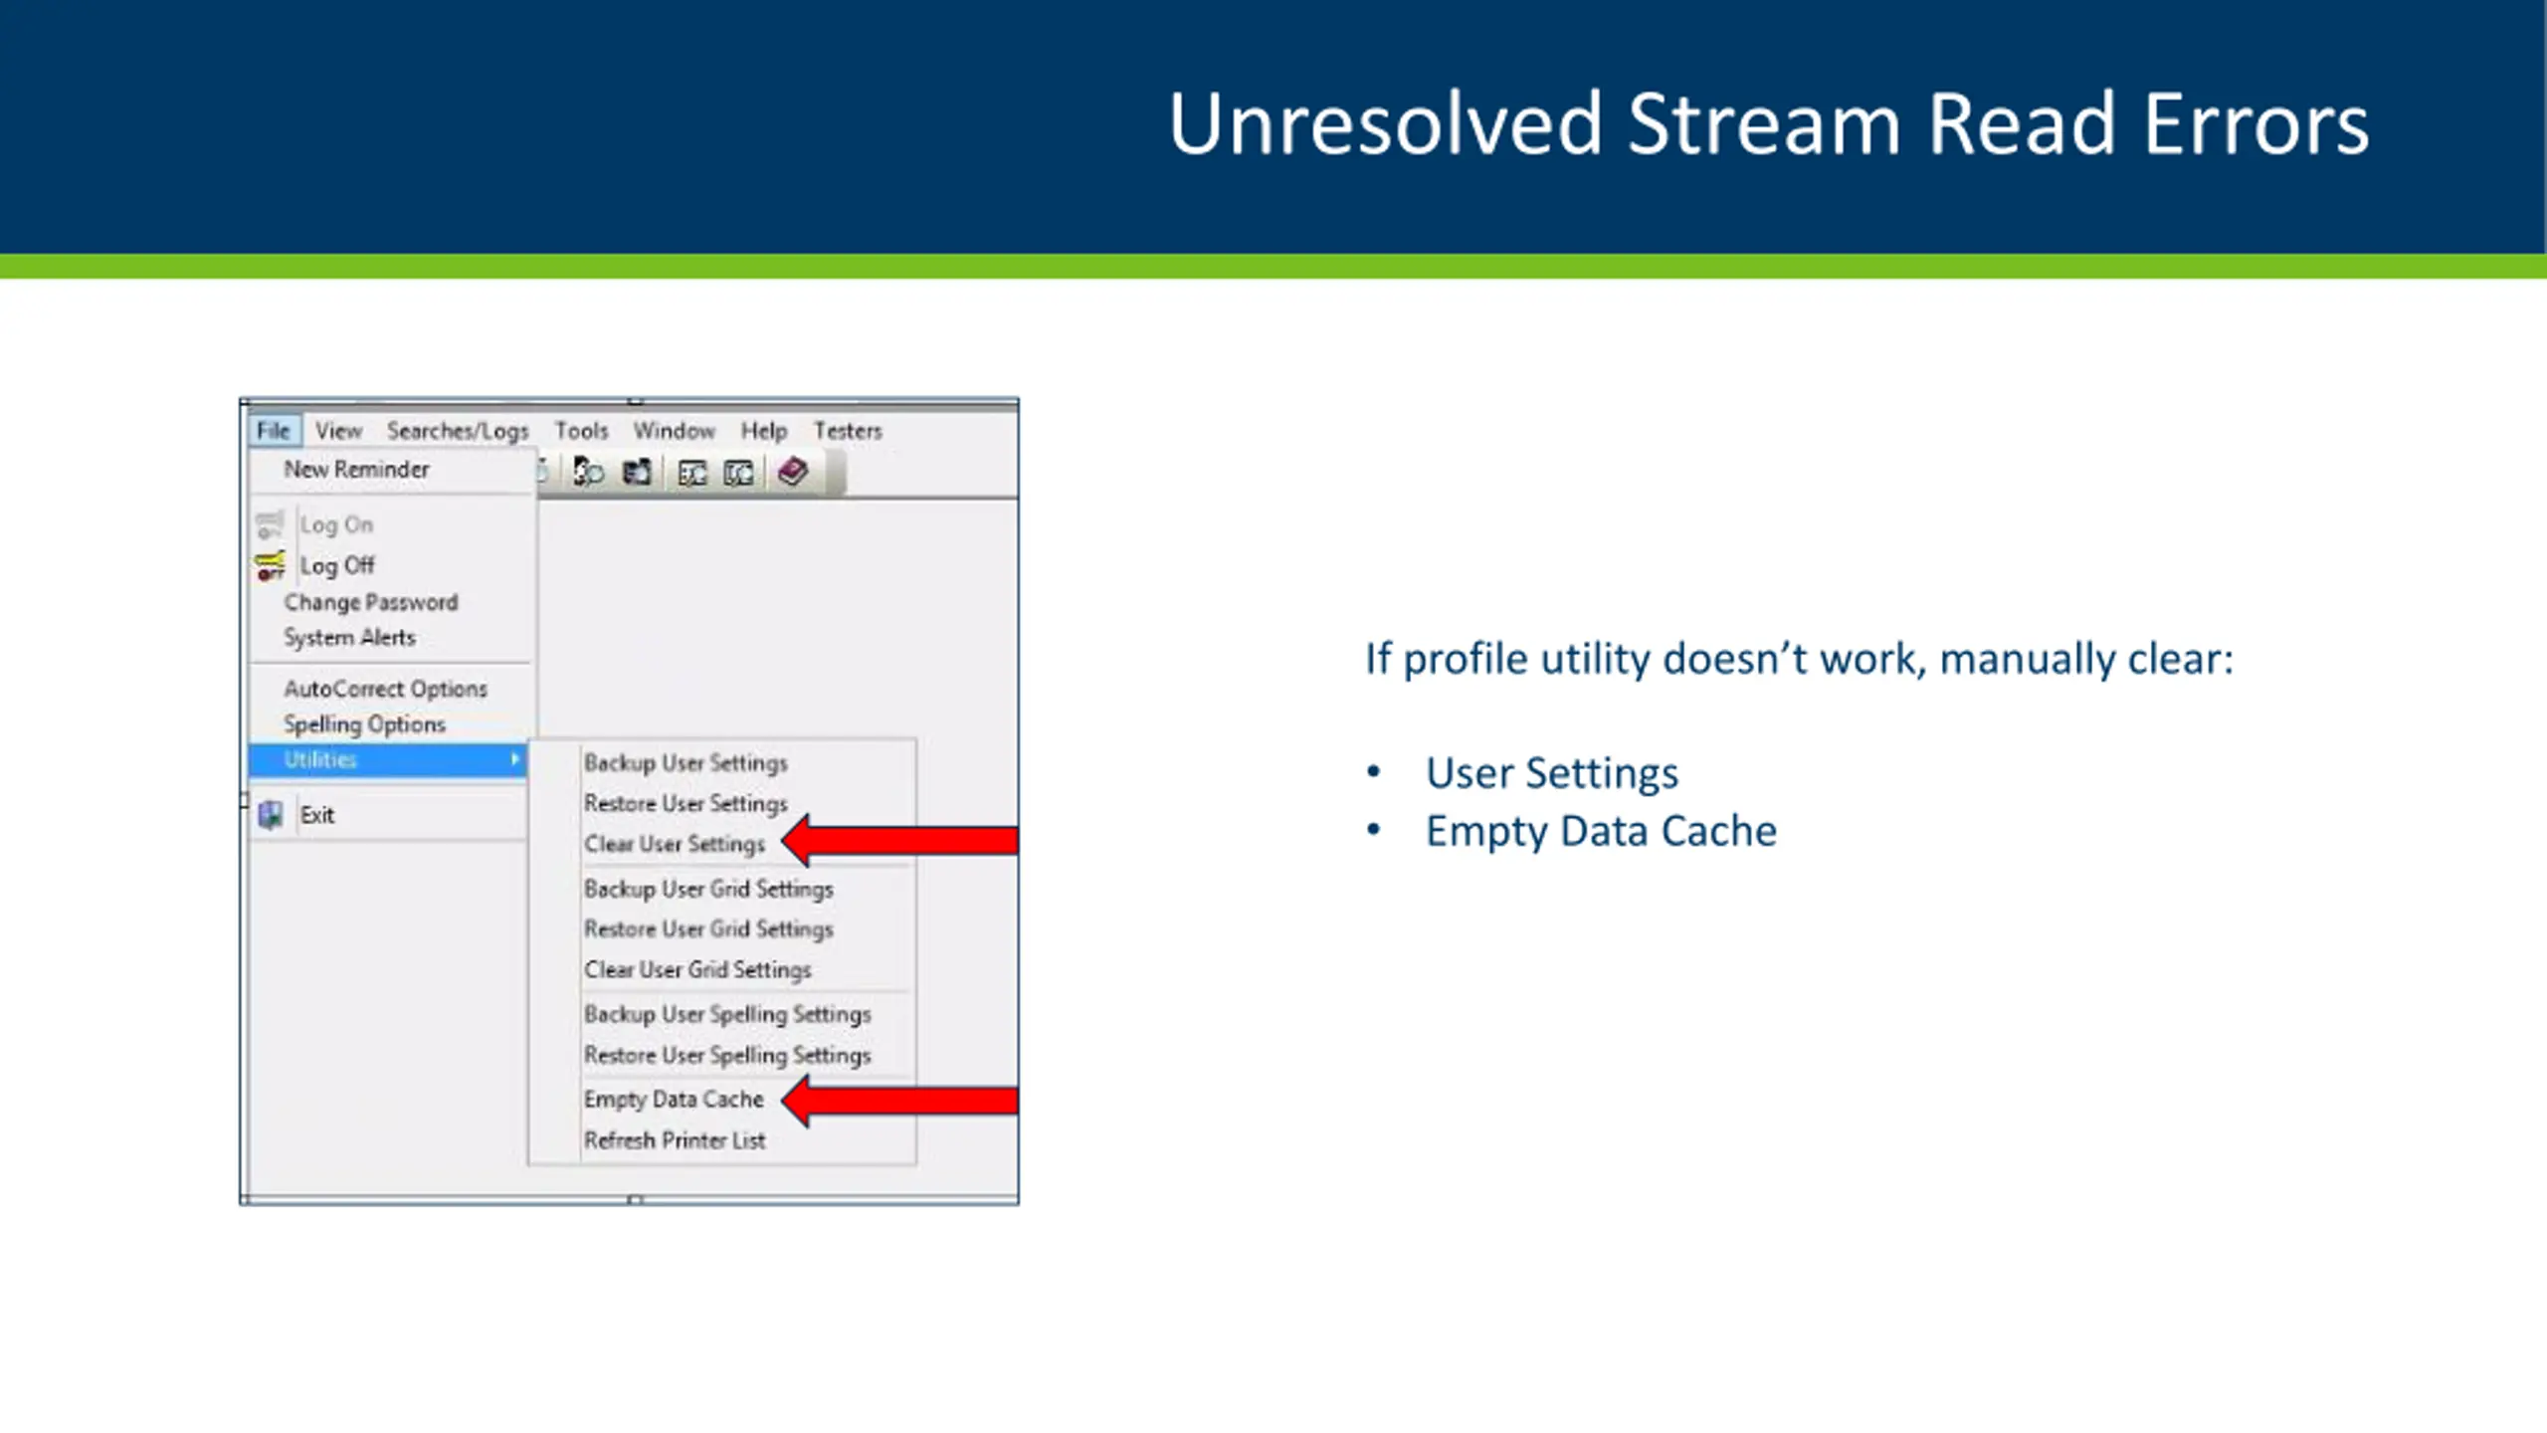
Task: Select Log Off menu entry
Action: pos(337,565)
